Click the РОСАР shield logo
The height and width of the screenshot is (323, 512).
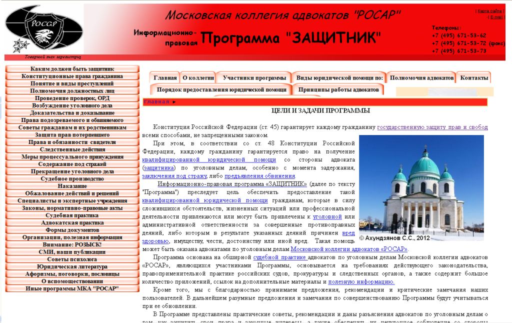[x=44, y=29]
